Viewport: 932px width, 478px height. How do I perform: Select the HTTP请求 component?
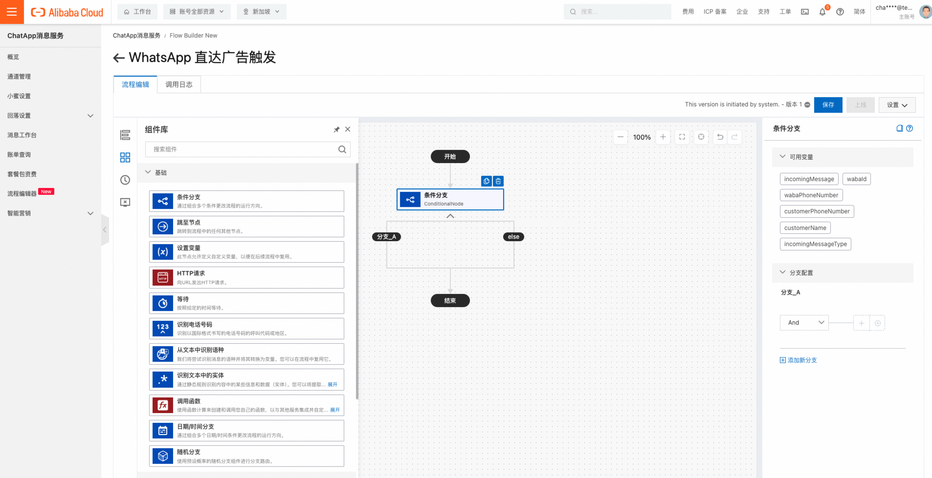(x=246, y=277)
